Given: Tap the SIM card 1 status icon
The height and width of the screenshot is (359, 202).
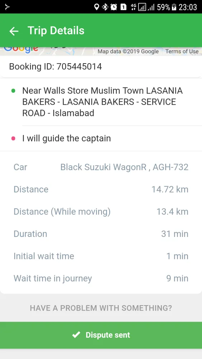Looking at the screenshot, I should point(123,7).
